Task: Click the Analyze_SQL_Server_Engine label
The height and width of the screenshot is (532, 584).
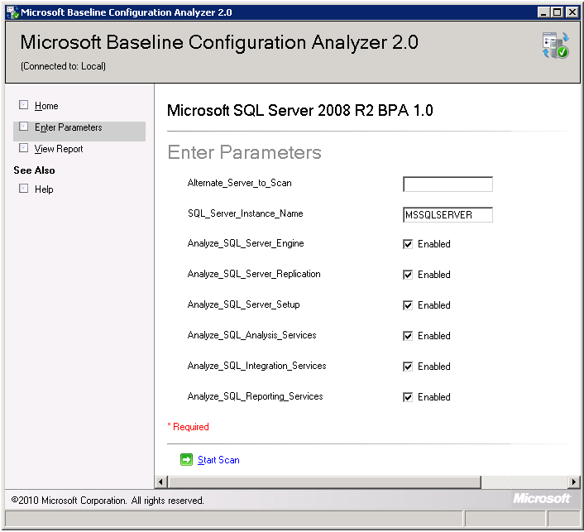Action: 246,243
